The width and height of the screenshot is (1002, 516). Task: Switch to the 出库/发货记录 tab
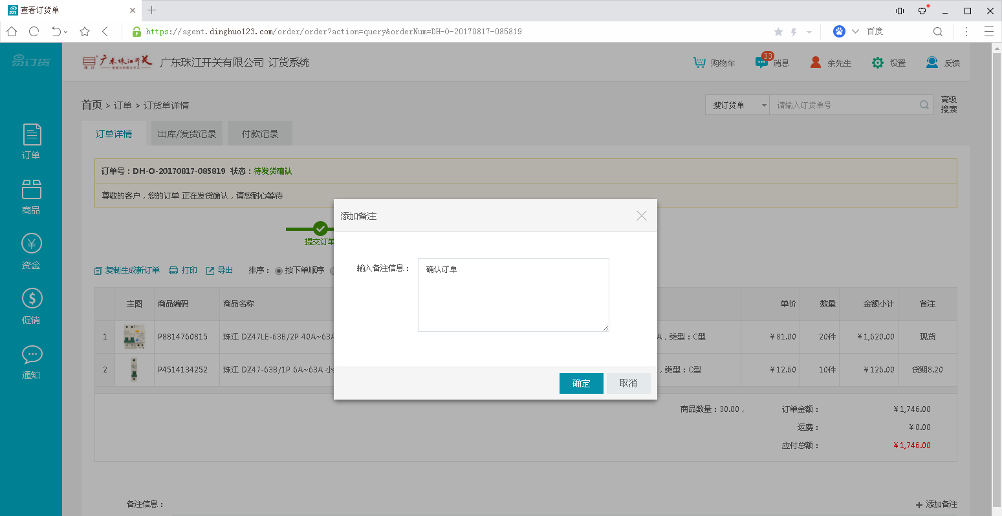pos(187,134)
